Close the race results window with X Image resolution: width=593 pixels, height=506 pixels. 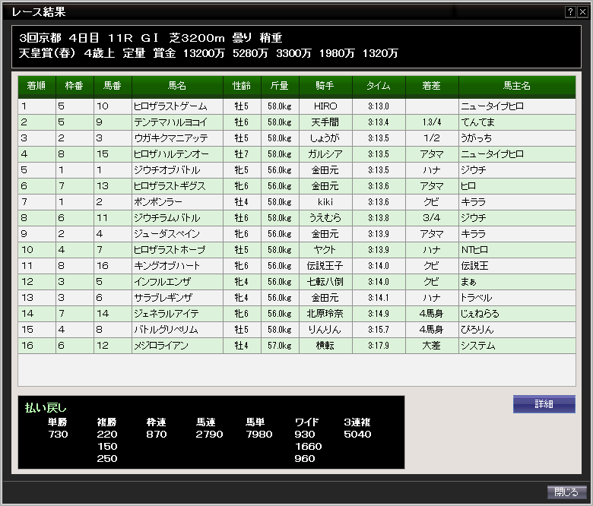point(582,12)
